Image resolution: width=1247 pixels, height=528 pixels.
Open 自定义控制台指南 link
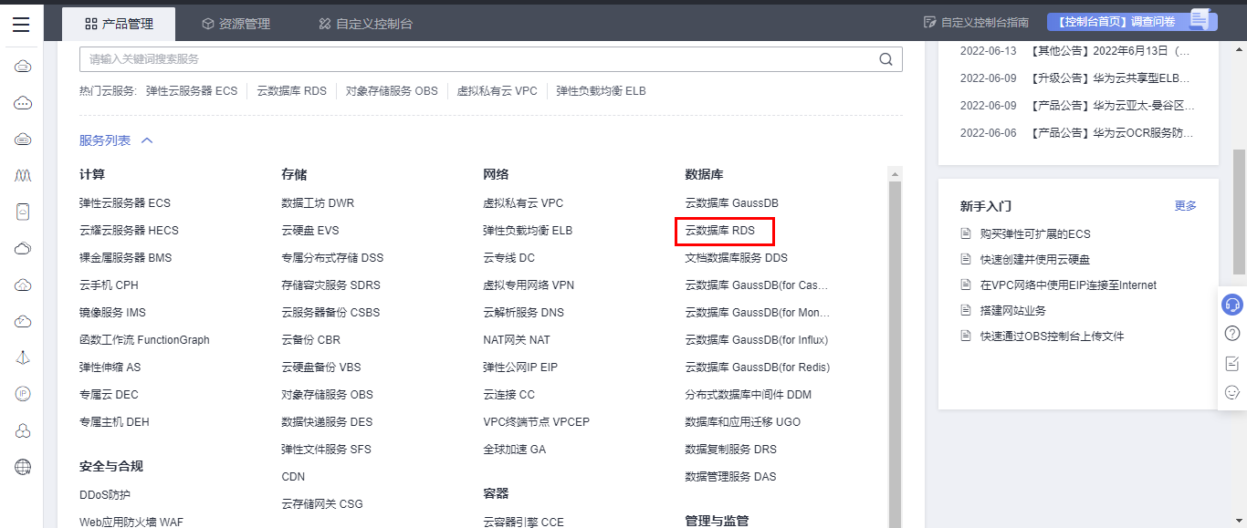976,22
